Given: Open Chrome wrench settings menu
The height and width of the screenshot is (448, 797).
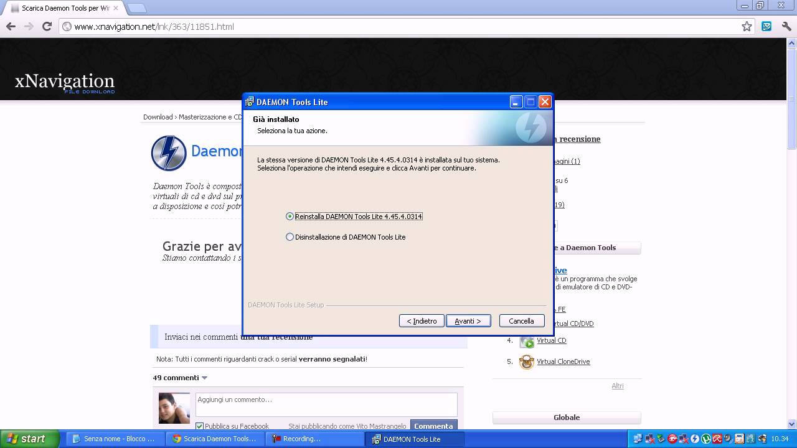Looking at the screenshot, I should tap(786, 26).
